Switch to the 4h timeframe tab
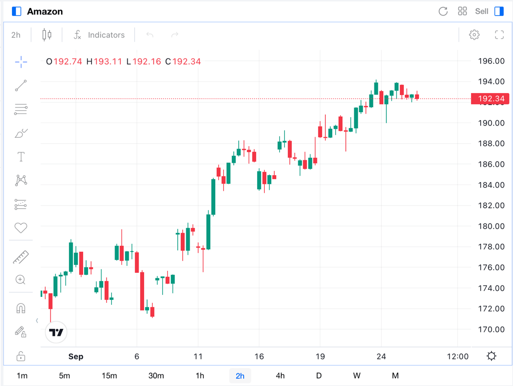Screen dimensions: 513x386 click(x=280, y=375)
